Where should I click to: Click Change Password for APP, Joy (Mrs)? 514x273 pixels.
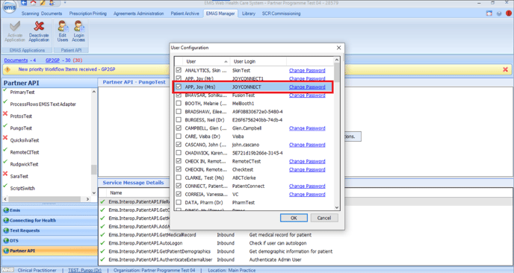click(307, 87)
